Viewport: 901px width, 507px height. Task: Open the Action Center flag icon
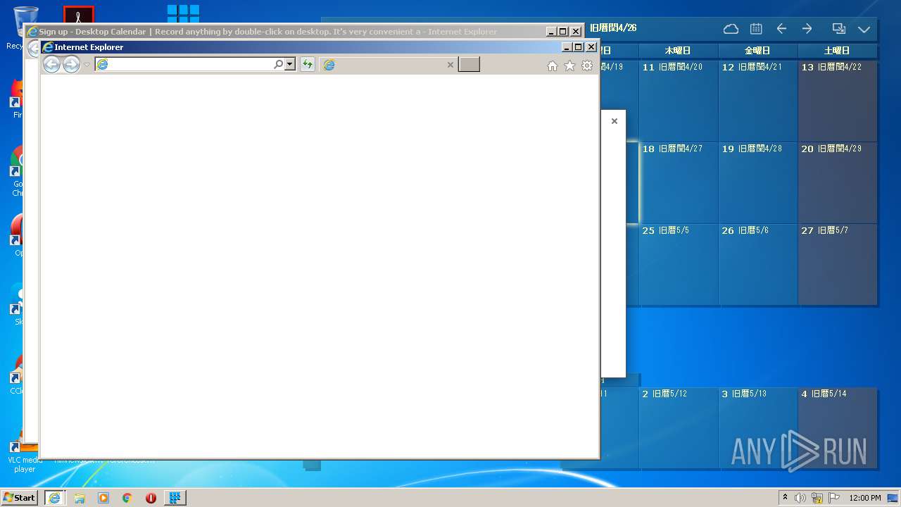834,498
